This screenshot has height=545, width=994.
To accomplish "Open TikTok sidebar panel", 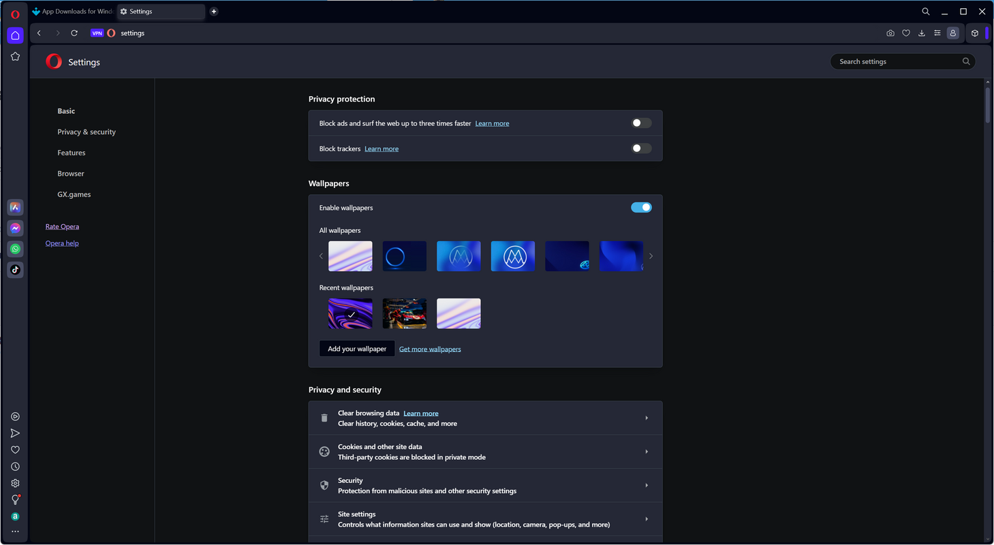I will 15,270.
